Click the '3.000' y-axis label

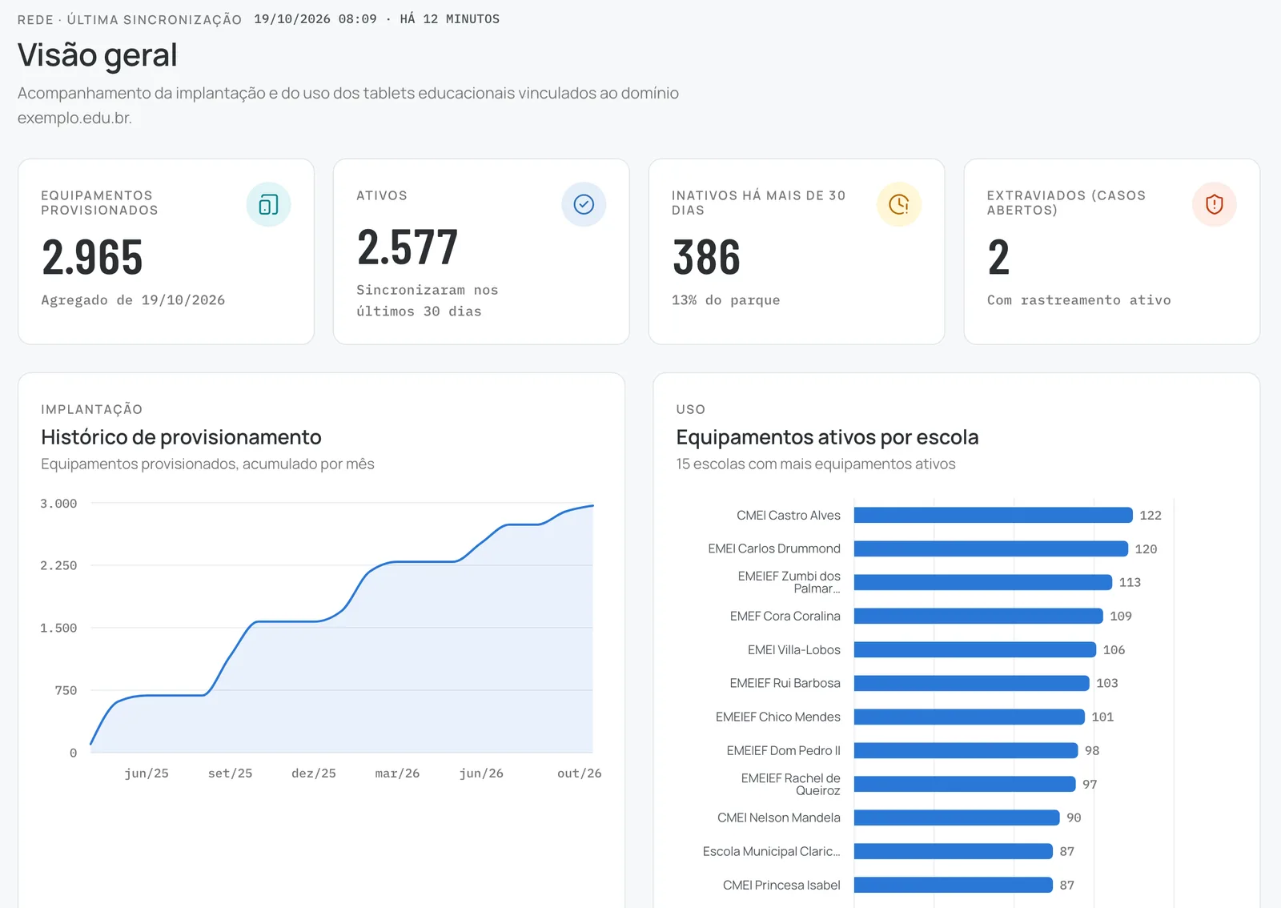(x=58, y=504)
